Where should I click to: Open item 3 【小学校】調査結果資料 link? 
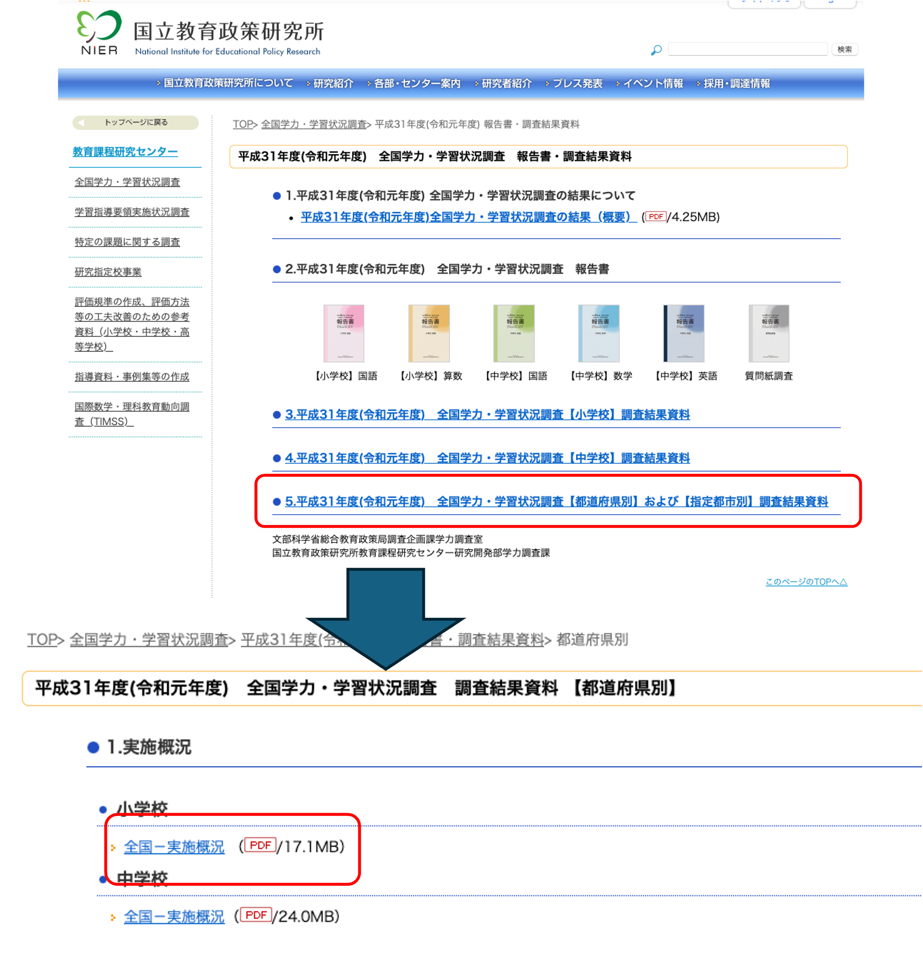click(x=487, y=415)
